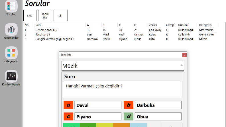Edit answer field containing Piyano
Image resolution: width=226 pixels, height=127 pixels.
click(98, 116)
